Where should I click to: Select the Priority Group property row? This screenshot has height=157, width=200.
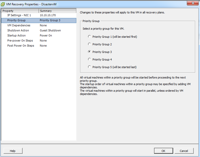pyautogui.click(x=16, y=20)
